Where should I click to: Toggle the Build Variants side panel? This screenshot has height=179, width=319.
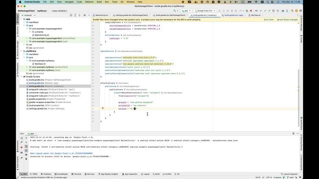coord(18,164)
